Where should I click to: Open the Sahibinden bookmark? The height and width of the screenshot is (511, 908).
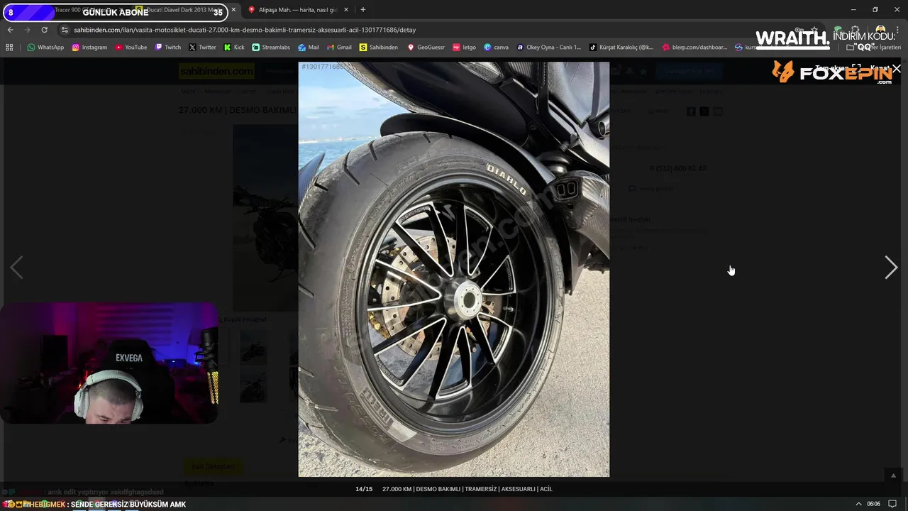pos(379,47)
